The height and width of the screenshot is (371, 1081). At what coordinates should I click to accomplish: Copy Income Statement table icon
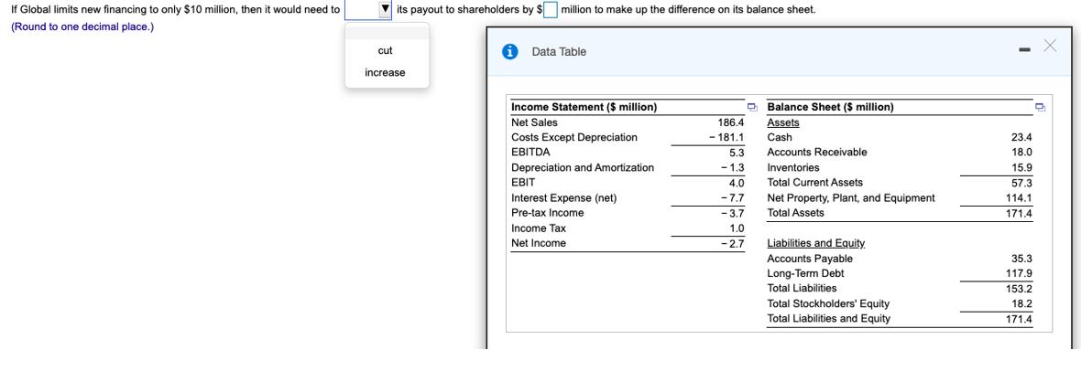(x=753, y=108)
